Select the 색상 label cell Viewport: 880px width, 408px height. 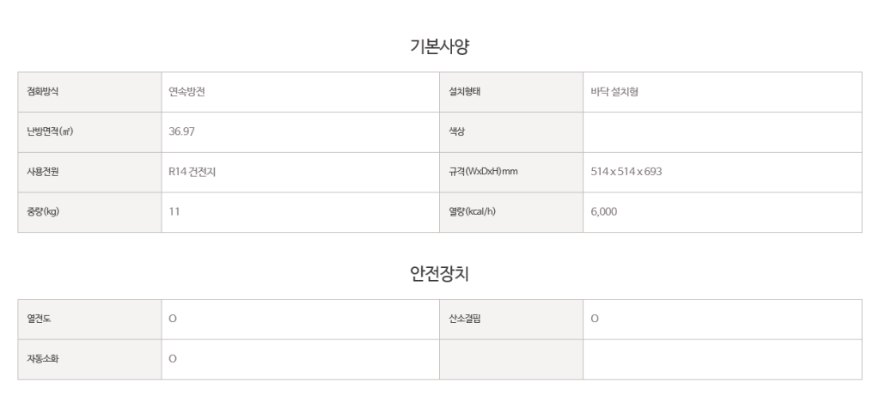(x=511, y=132)
